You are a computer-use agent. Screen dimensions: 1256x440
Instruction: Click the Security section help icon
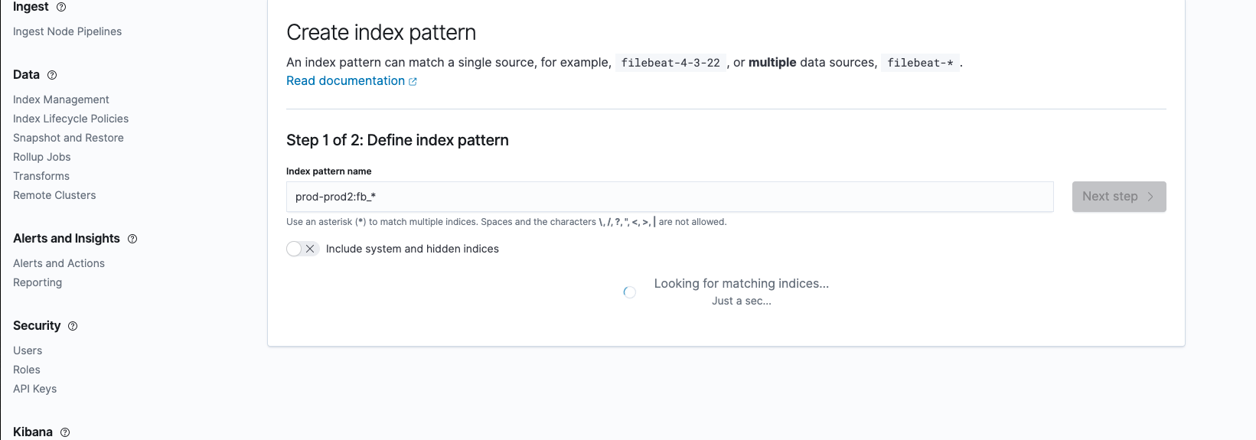click(x=73, y=326)
